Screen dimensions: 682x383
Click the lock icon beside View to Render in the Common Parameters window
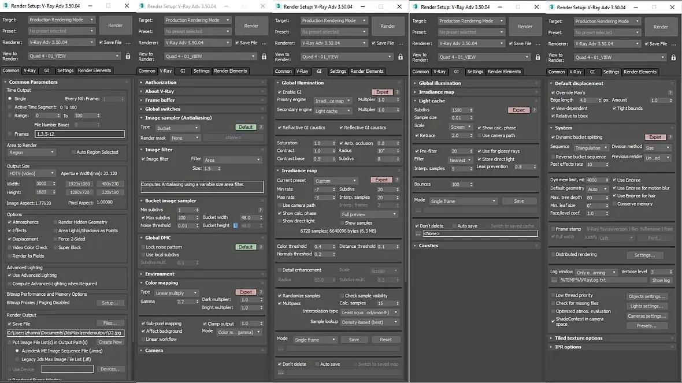pyautogui.click(x=128, y=56)
